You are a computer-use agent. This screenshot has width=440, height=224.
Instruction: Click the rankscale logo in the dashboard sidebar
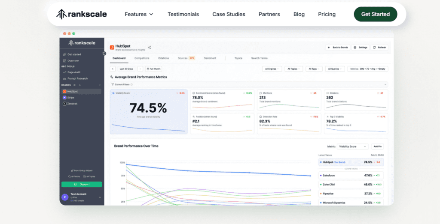click(x=82, y=43)
